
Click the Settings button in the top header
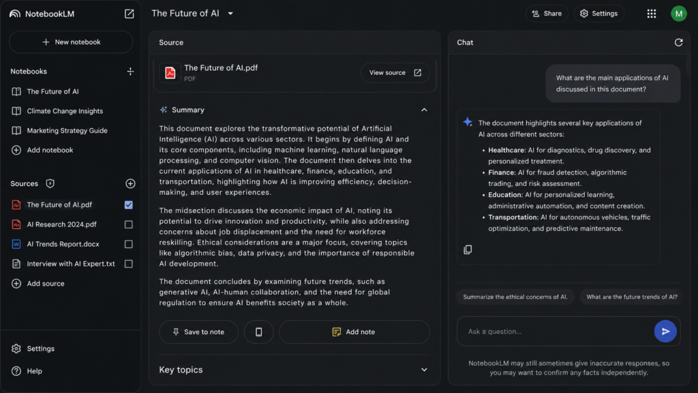(598, 14)
